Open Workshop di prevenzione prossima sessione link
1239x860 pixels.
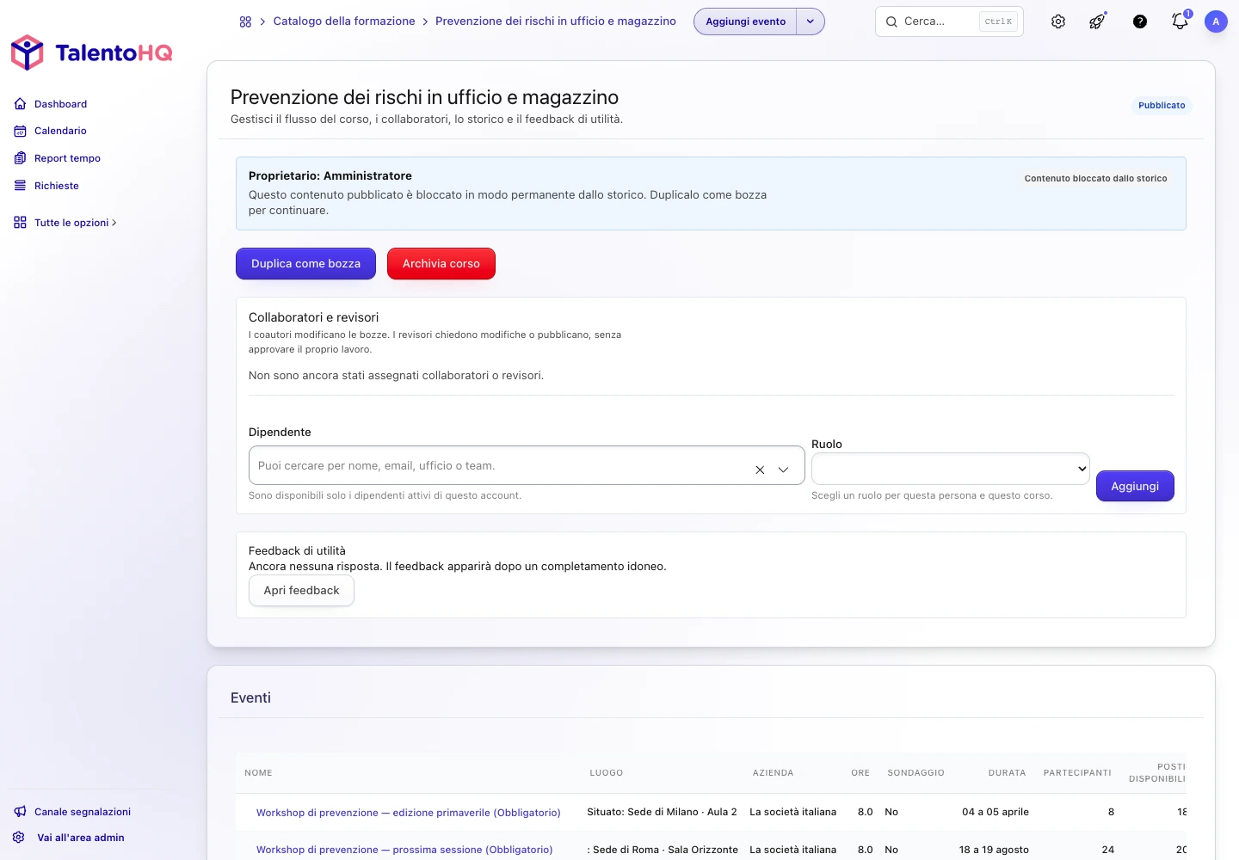coord(404,850)
